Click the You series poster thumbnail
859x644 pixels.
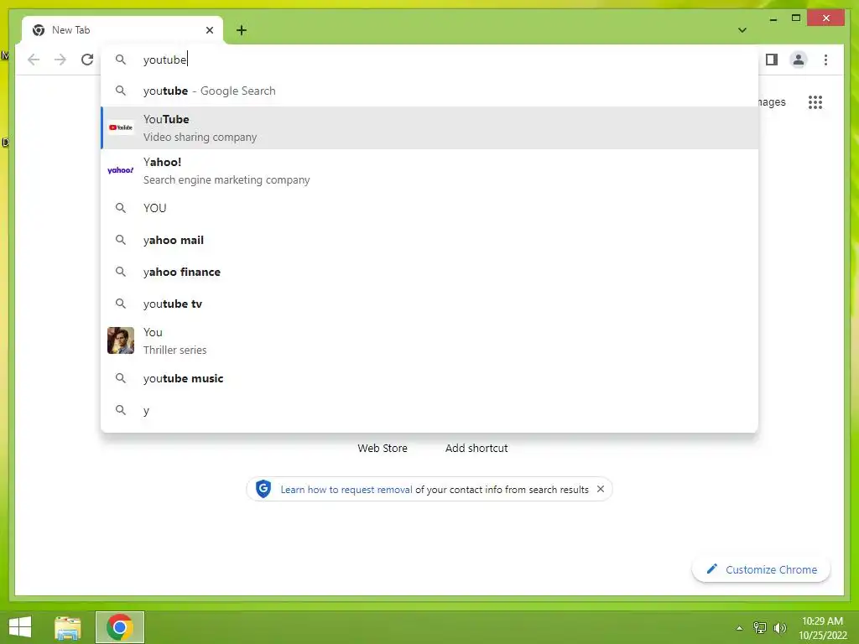point(121,340)
